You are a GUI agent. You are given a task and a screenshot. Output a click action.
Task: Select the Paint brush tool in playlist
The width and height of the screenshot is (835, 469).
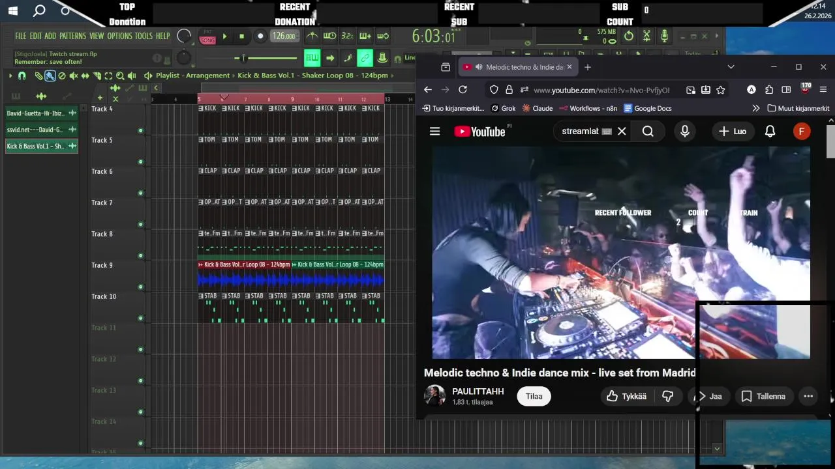pos(50,76)
